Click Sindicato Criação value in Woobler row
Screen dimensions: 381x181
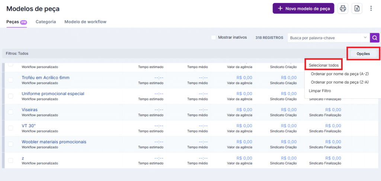[289, 142]
